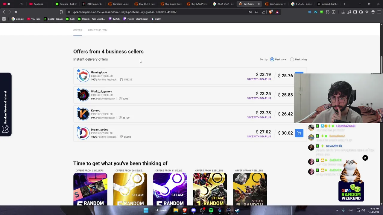383x215 pixels.
Task: Open Steam from the taskbar
Action: click(237, 210)
